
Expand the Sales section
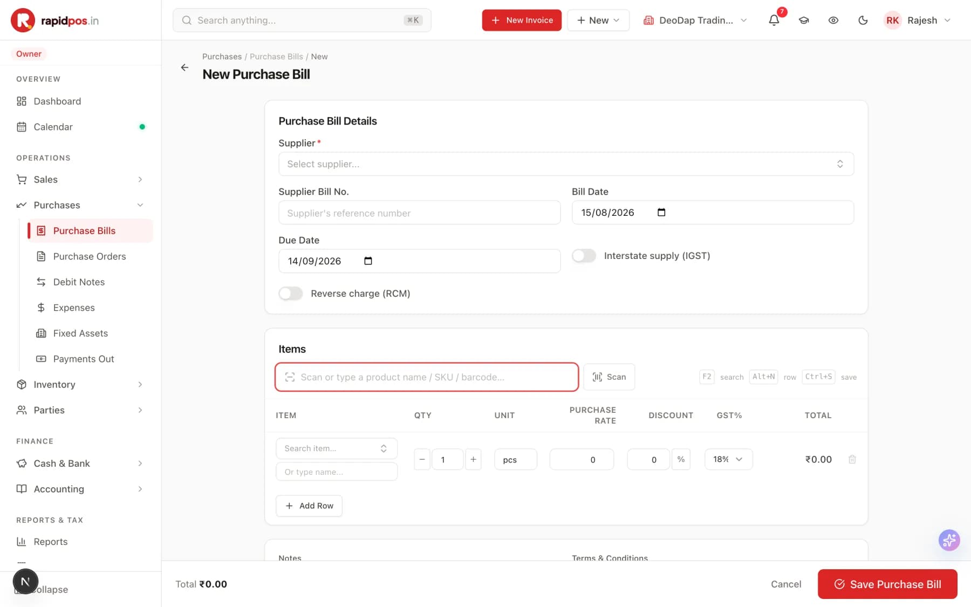(x=81, y=180)
